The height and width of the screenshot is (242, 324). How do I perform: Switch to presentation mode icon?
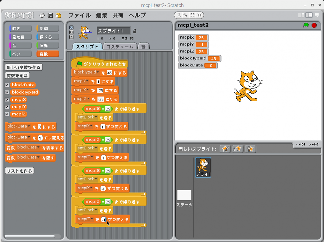pos(316,15)
